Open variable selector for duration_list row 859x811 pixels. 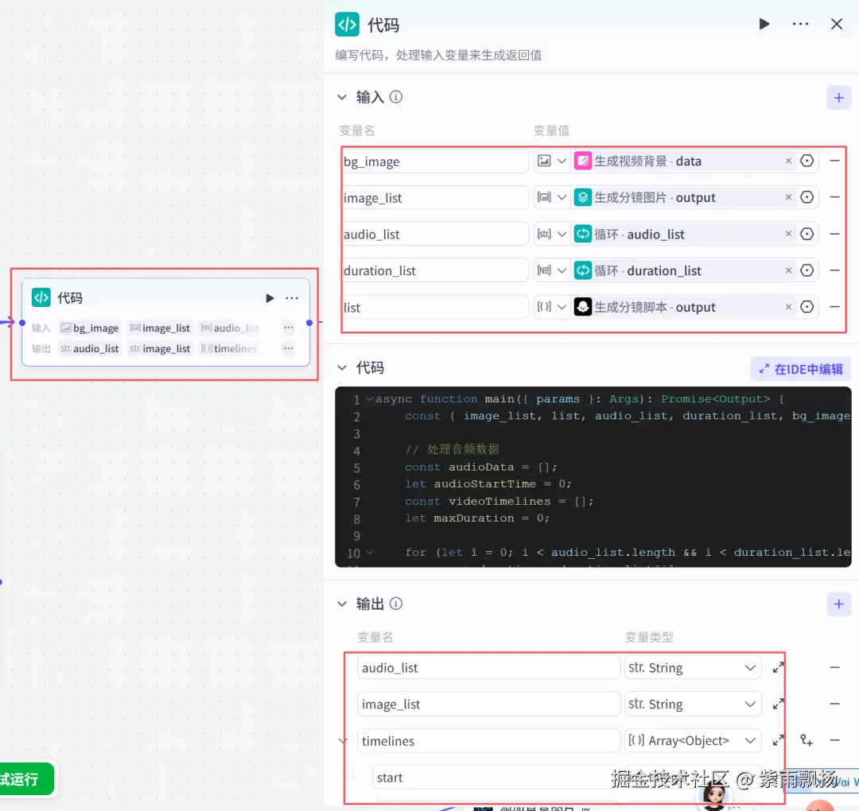click(807, 270)
